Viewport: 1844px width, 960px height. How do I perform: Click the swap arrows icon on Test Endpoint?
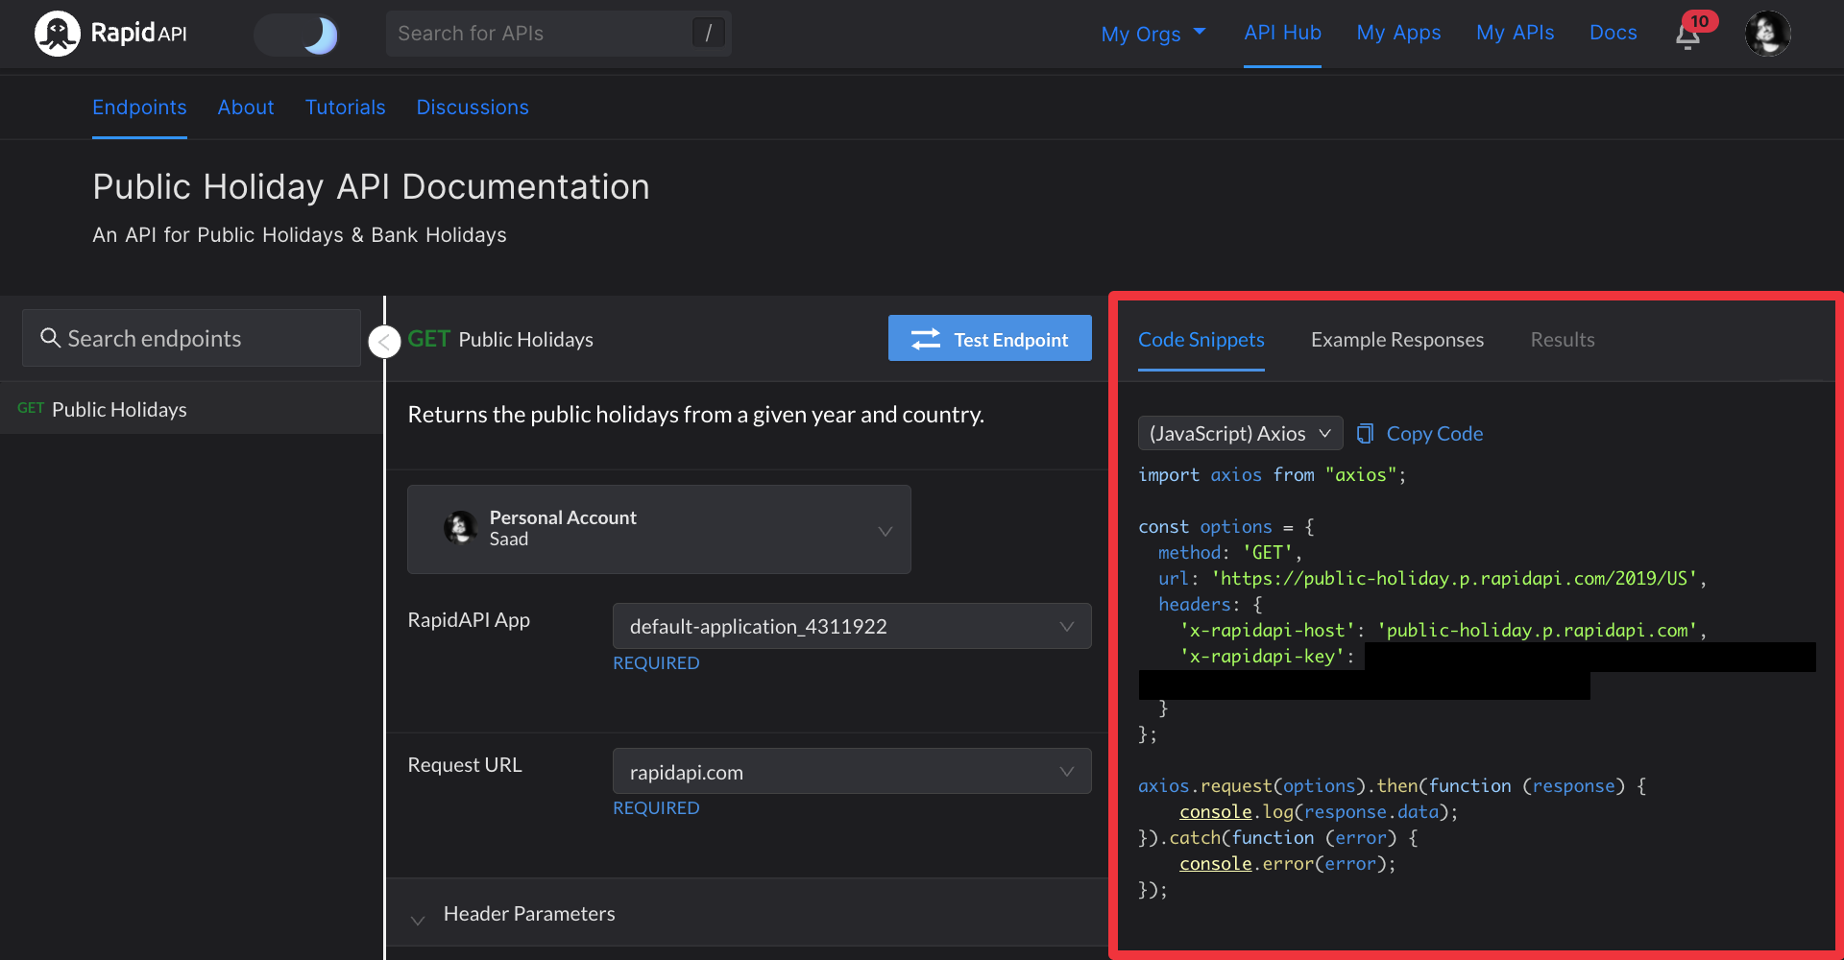pos(926,339)
